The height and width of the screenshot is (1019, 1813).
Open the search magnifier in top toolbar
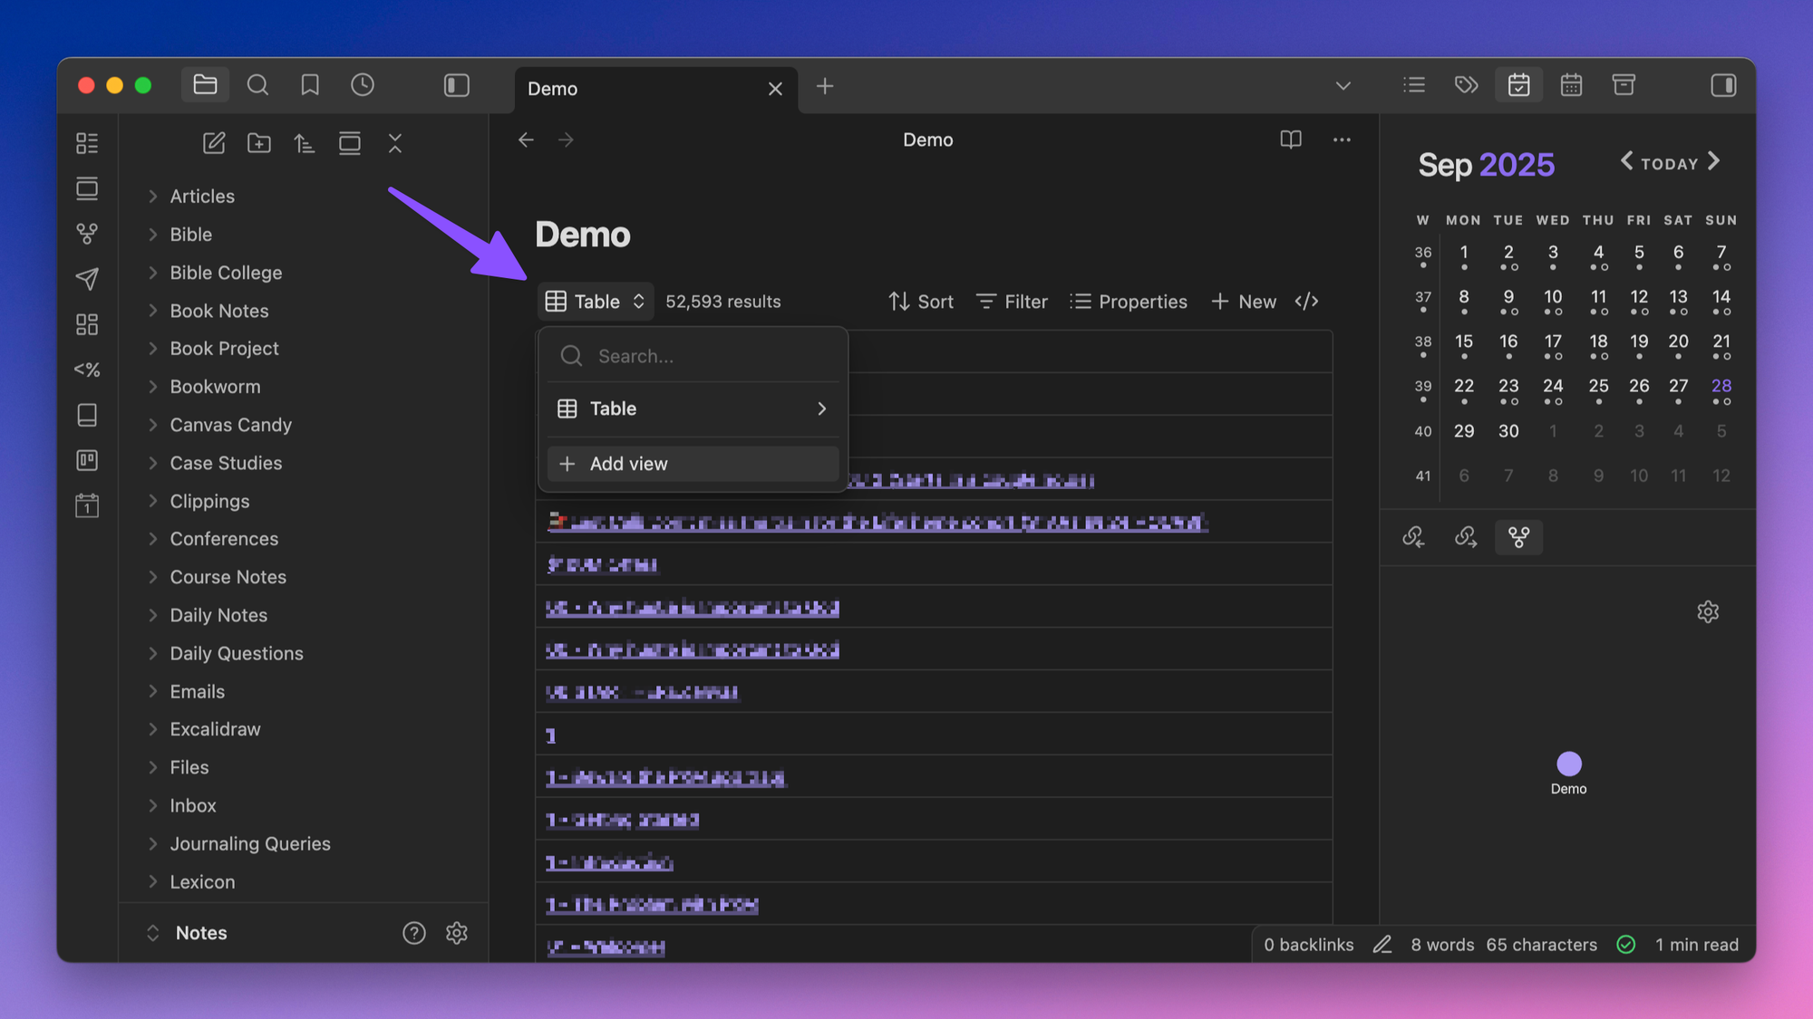(257, 85)
